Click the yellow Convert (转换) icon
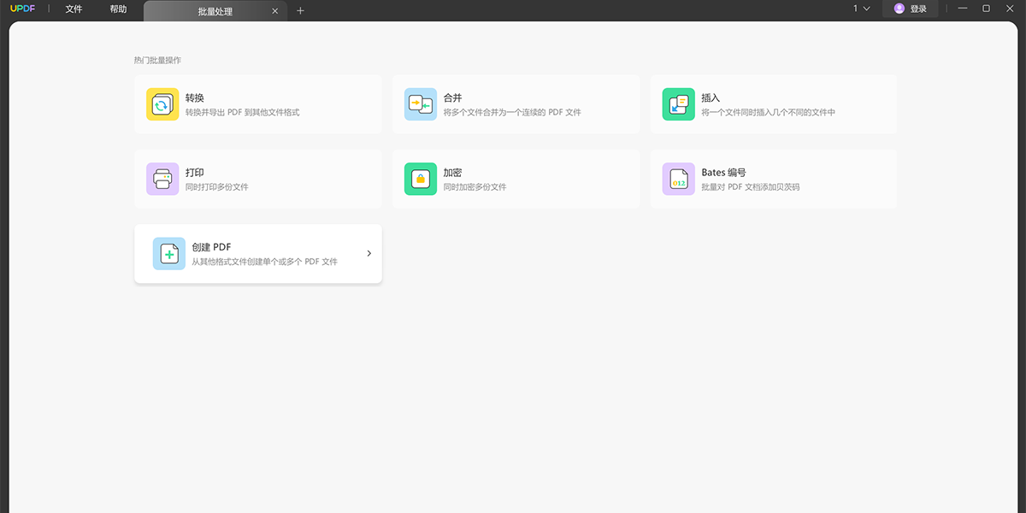The image size is (1026, 513). pyautogui.click(x=162, y=104)
